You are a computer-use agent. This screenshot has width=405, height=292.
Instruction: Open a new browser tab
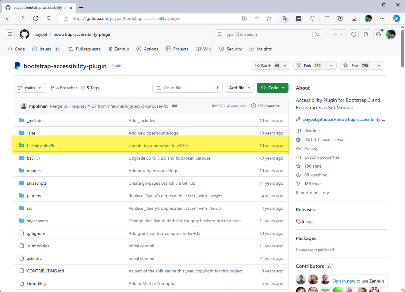(x=81, y=8)
